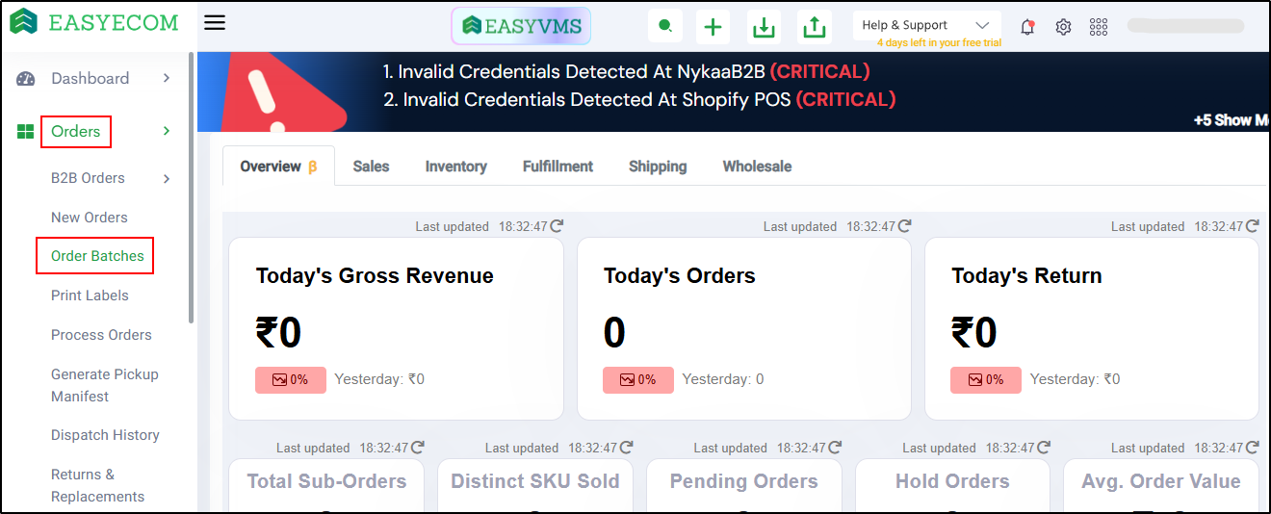1271x514 pixels.
Task: Click the EasyEcom logo
Action: tap(93, 22)
